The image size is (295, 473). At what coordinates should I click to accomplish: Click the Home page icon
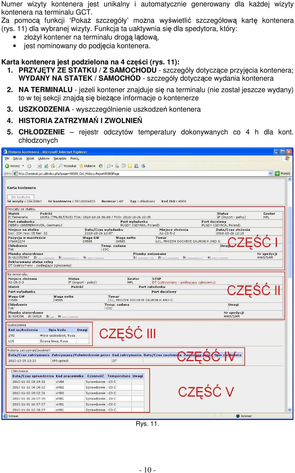click(x=53, y=166)
